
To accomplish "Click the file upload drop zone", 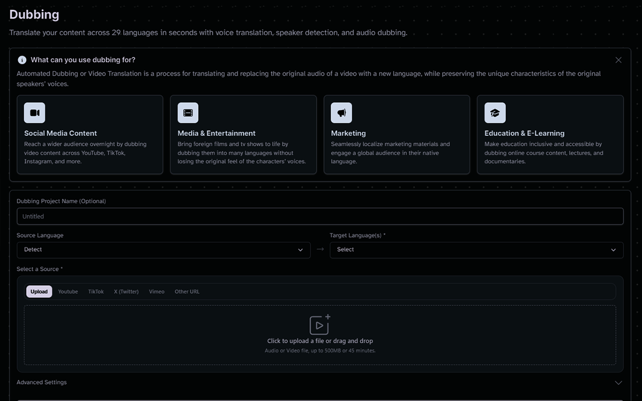I will (x=320, y=335).
